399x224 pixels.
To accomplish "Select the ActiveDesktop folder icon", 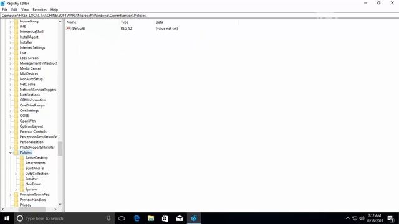I will tap(22, 157).
